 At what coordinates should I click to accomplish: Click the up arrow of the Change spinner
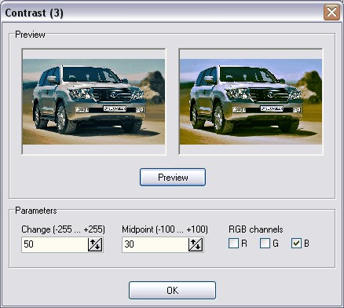(x=92, y=243)
